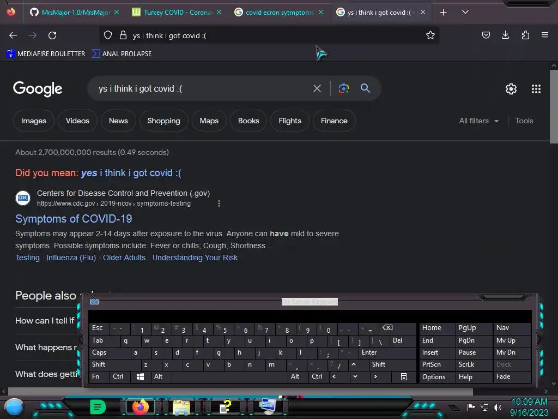Open Google apps grid
Viewport: 558px width, 419px height.
[x=536, y=89]
